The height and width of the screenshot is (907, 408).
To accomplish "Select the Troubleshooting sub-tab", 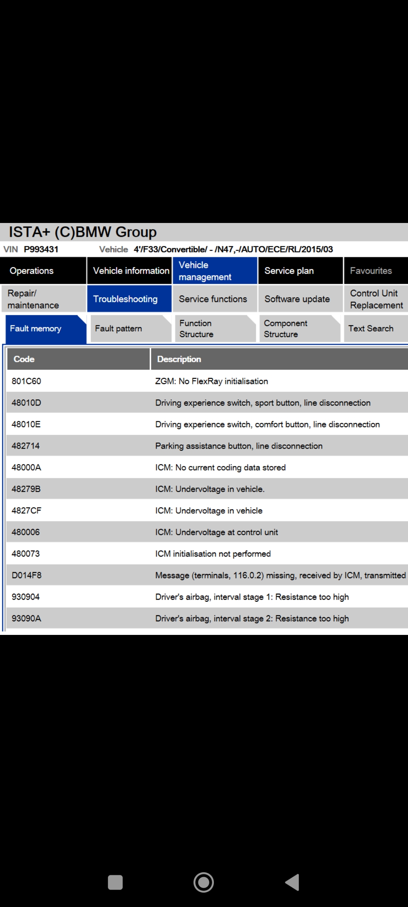I will pyautogui.click(x=129, y=299).
